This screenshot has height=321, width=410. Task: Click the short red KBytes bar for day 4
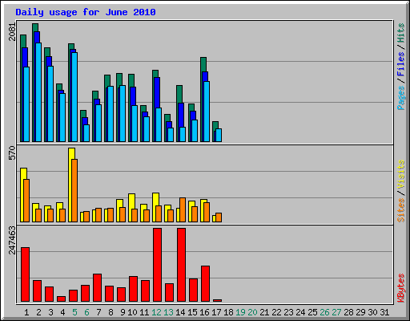tap(61, 299)
